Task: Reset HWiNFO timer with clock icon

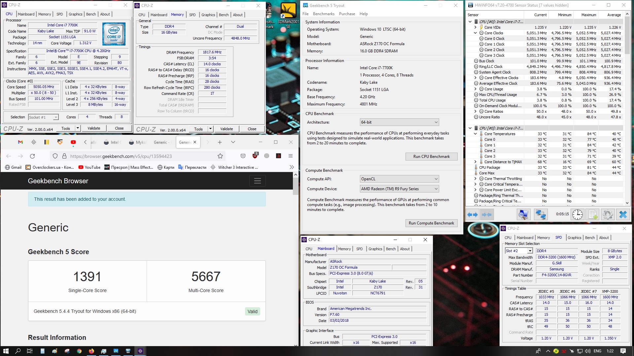Action: click(578, 215)
